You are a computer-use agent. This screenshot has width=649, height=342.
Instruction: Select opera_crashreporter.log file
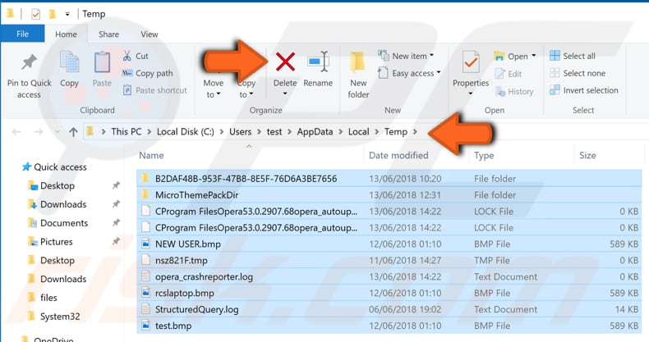point(389,276)
